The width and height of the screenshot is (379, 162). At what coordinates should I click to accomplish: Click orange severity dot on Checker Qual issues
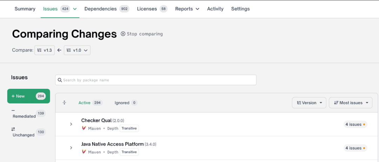[364, 125]
